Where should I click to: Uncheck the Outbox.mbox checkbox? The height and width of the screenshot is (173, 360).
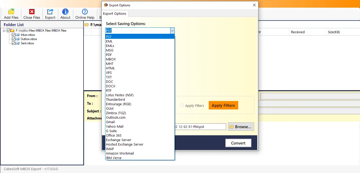tap(14, 39)
